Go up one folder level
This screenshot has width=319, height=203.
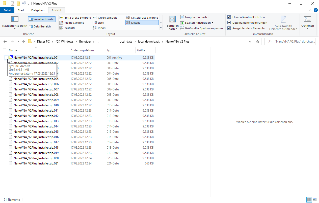point(24,42)
